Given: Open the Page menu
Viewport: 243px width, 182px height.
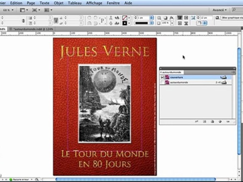Looking at the screenshot, I should tap(31, 3).
